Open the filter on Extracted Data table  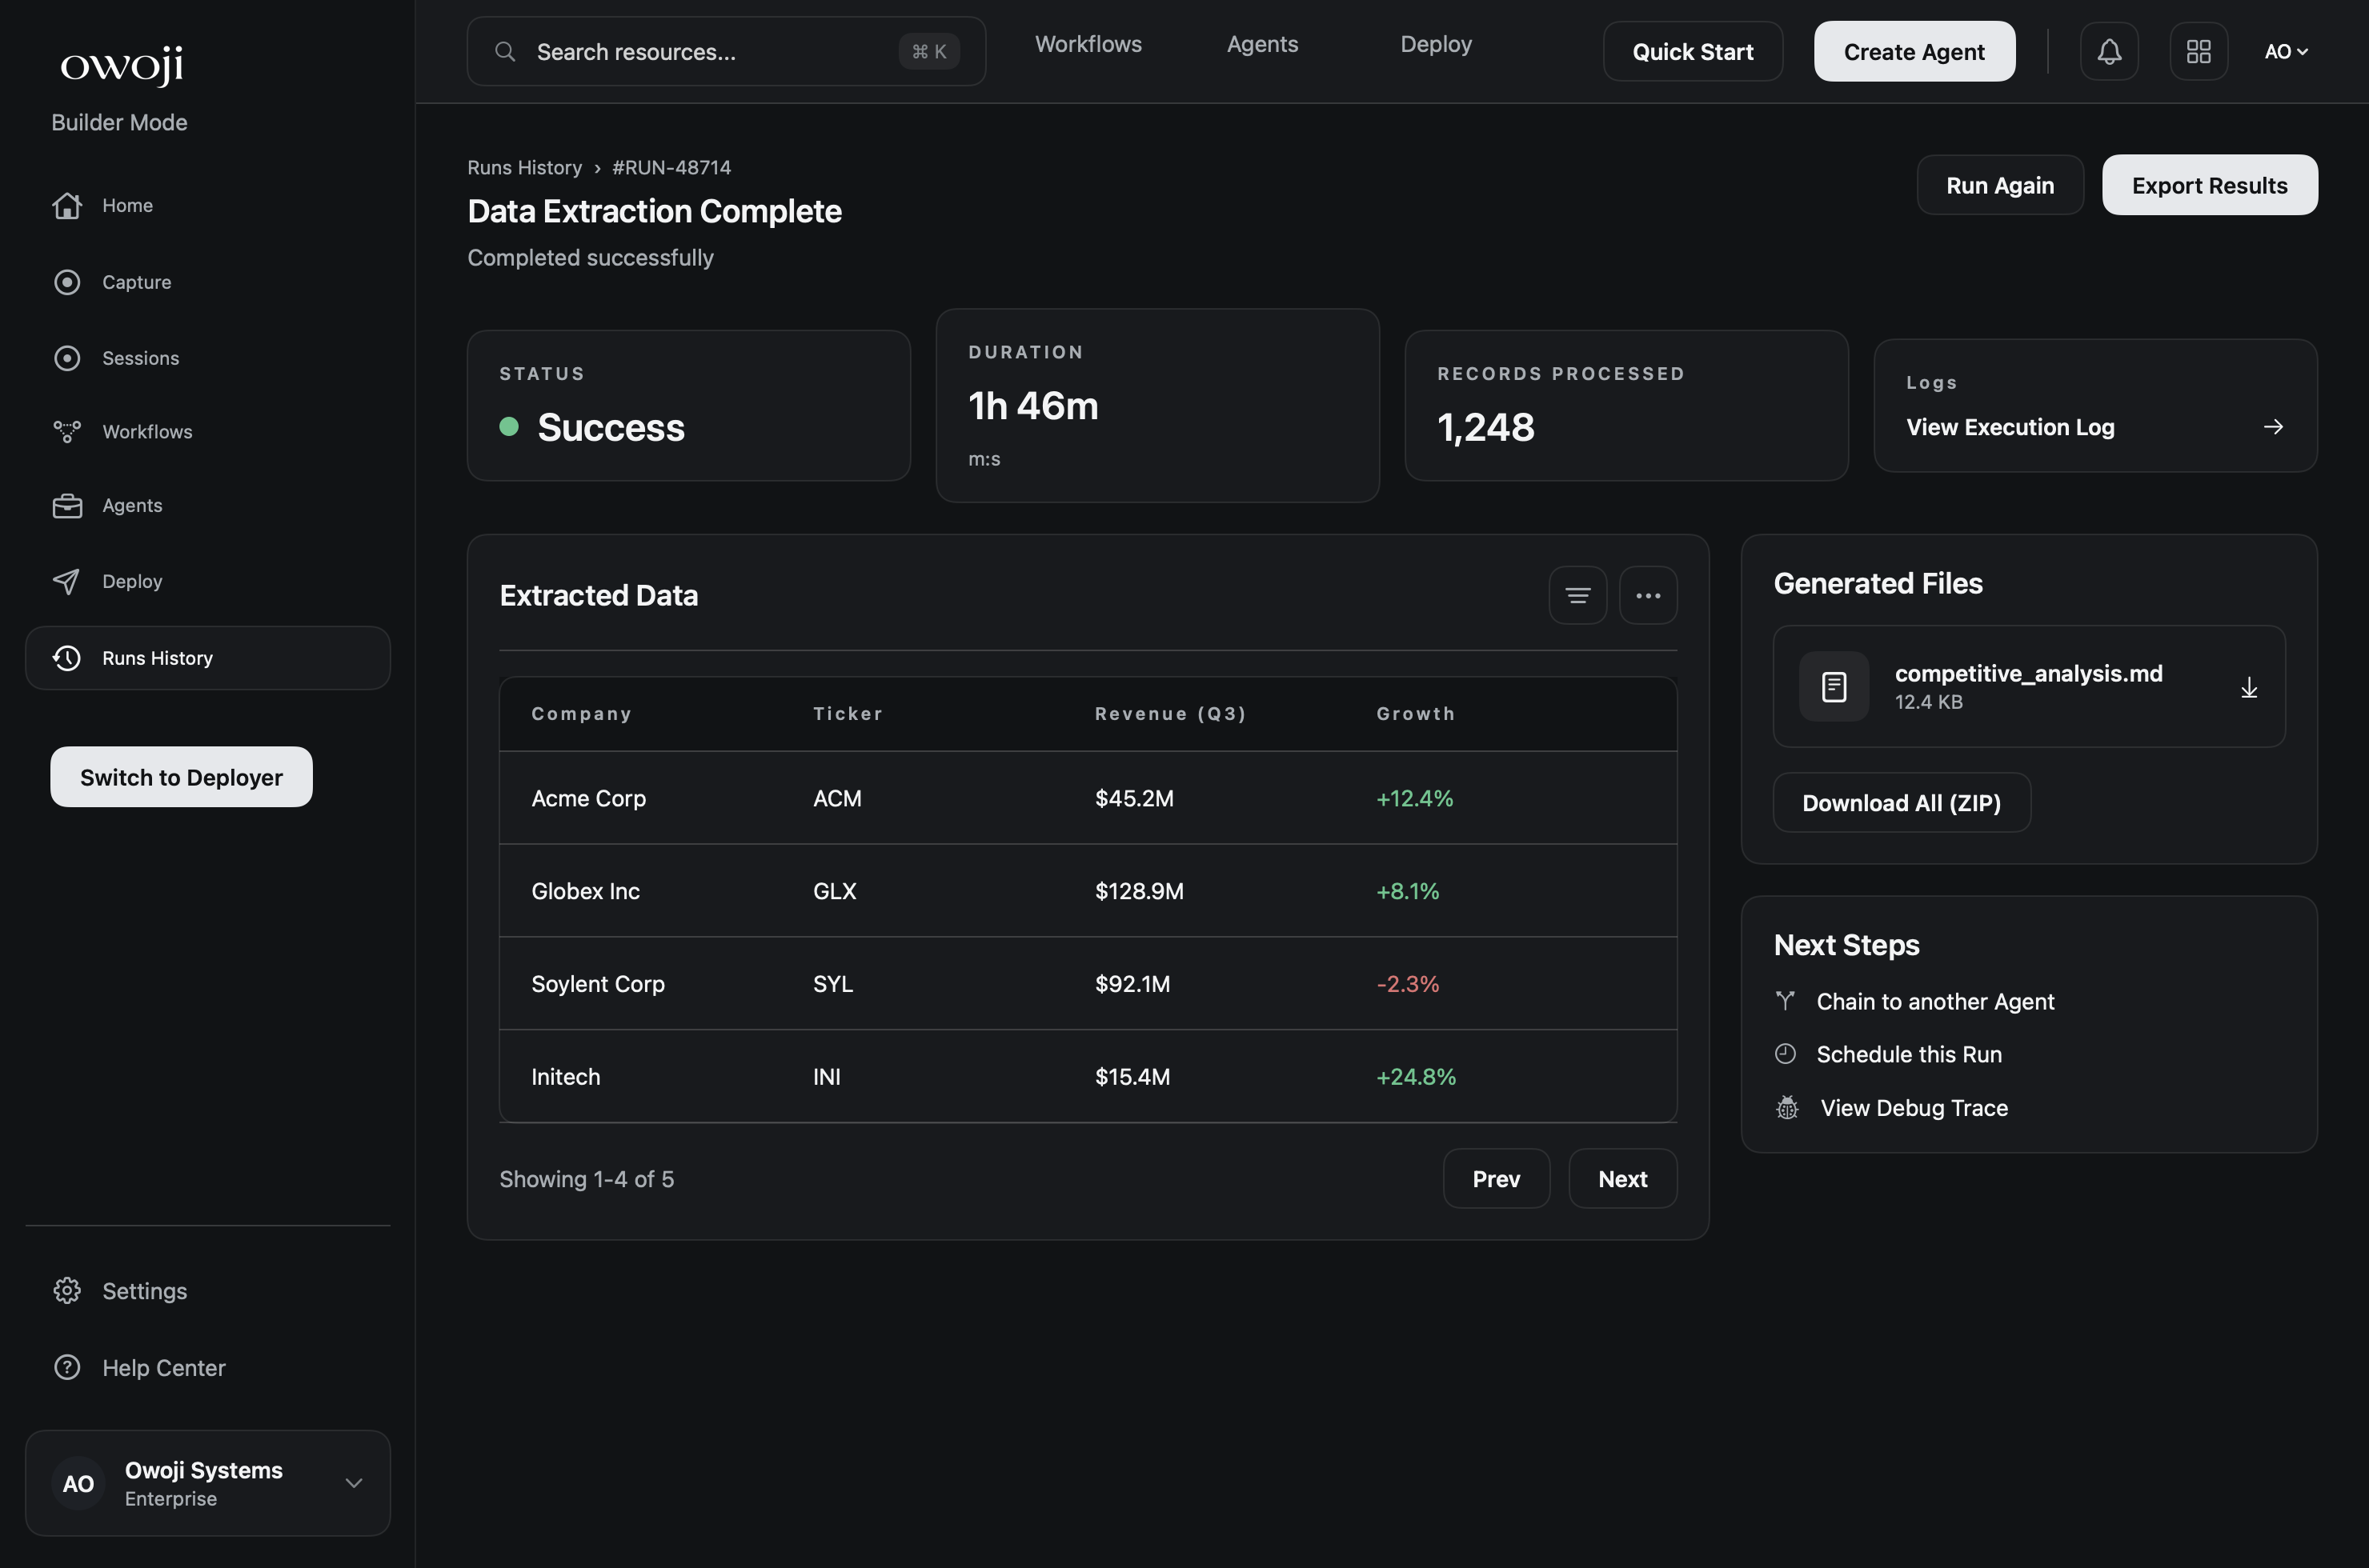click(1577, 595)
